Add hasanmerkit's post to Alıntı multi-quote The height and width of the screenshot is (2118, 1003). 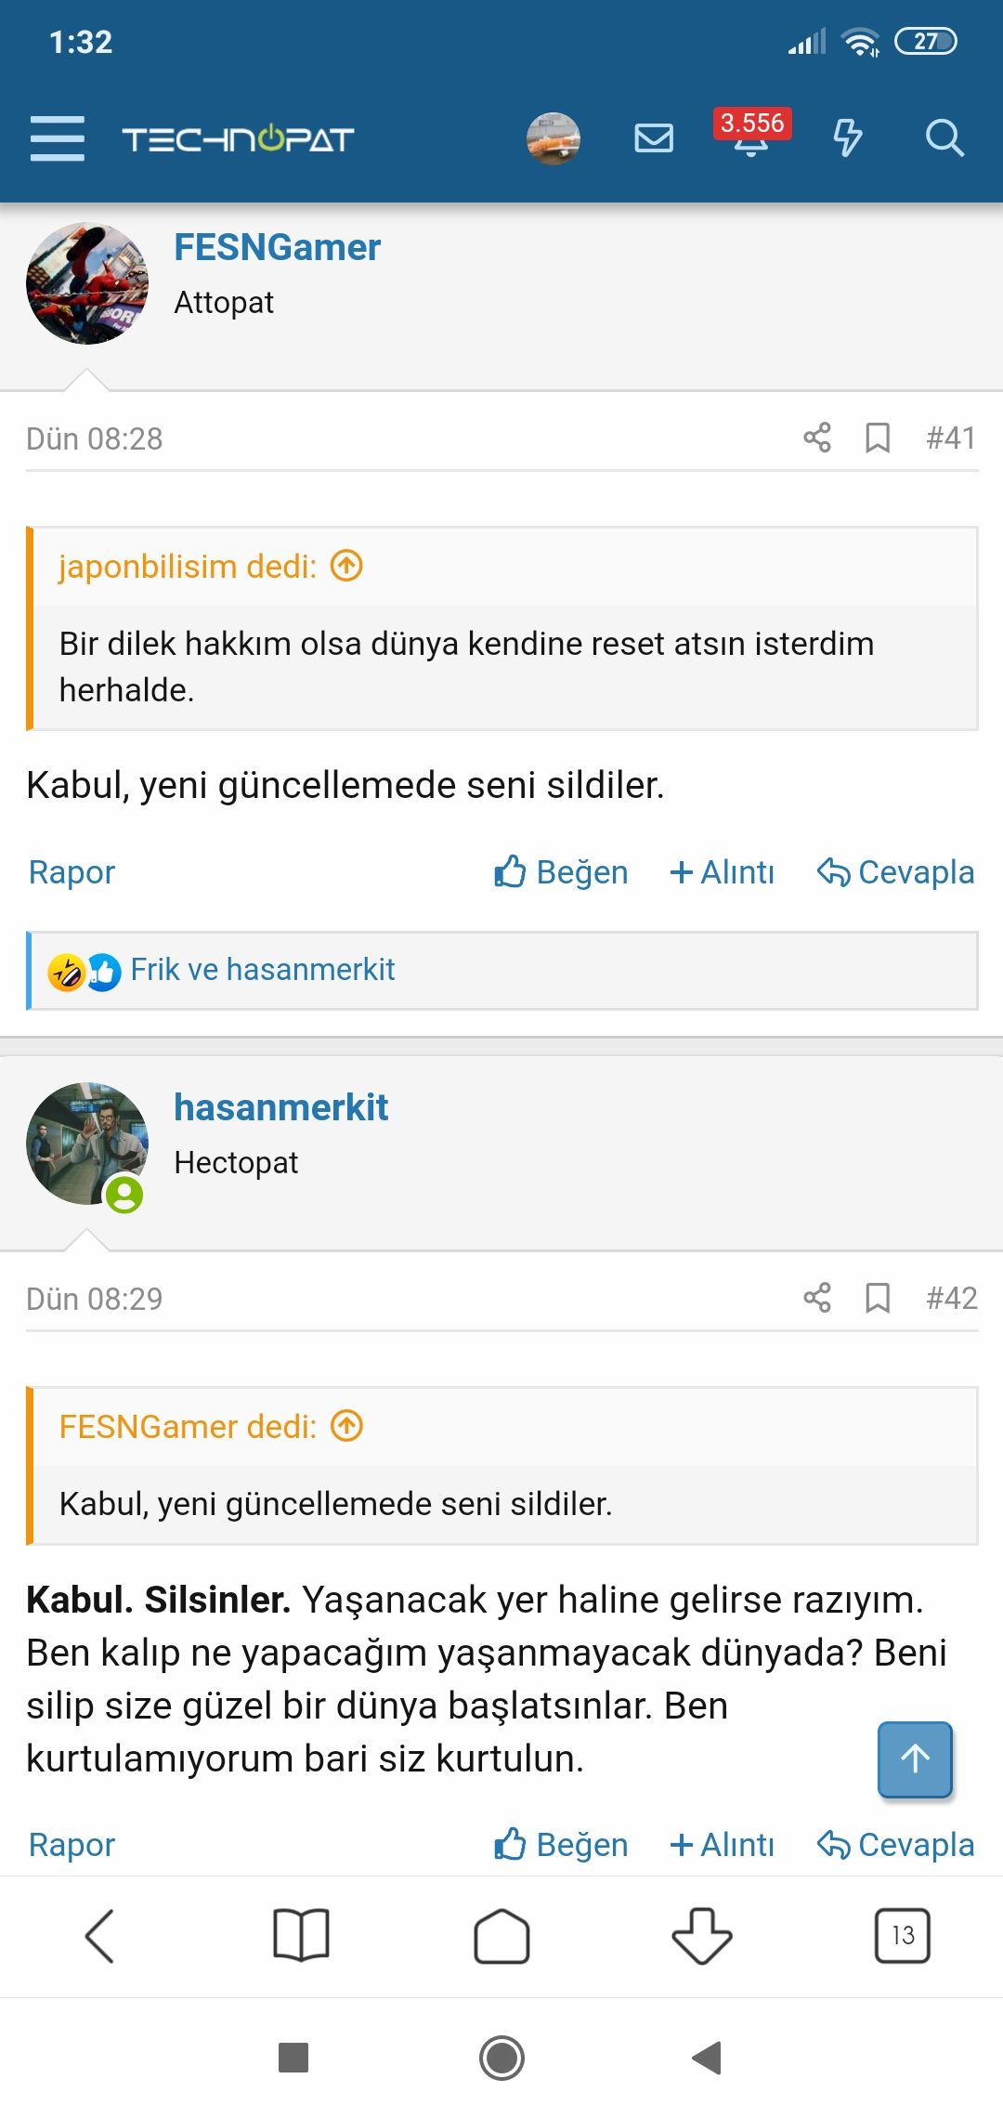pyautogui.click(x=723, y=1844)
